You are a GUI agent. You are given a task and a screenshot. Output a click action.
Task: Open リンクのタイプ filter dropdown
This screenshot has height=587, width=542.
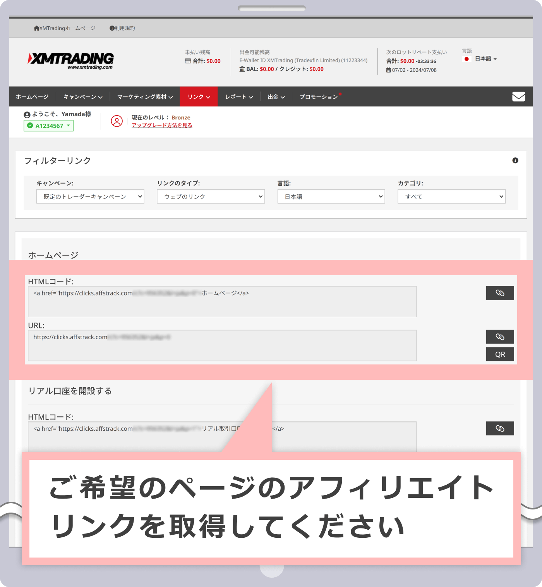pos(211,197)
